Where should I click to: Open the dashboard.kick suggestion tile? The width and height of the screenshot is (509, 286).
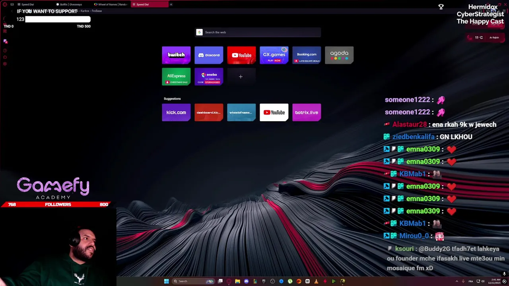click(x=209, y=112)
